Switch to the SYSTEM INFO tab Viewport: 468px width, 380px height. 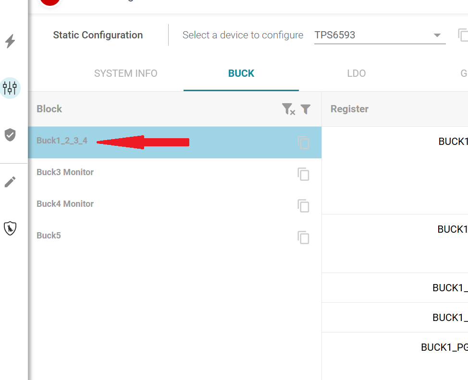click(x=126, y=73)
